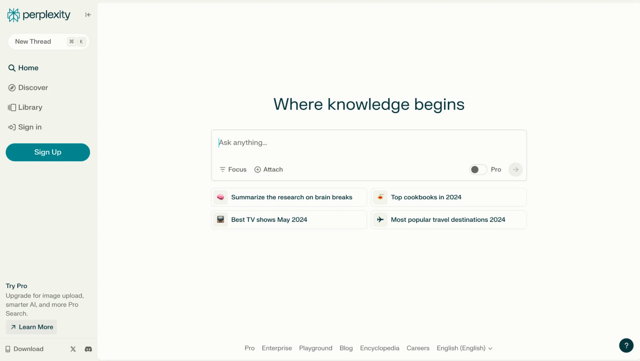Click the Perplexity logo icon
Screen dimensions: 640x361
point(13,15)
